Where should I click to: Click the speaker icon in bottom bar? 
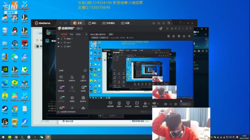coord(154,103)
